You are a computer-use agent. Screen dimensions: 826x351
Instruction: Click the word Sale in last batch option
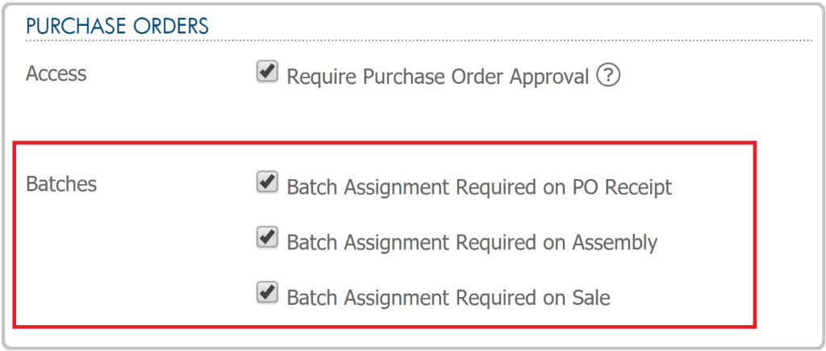[x=591, y=298]
